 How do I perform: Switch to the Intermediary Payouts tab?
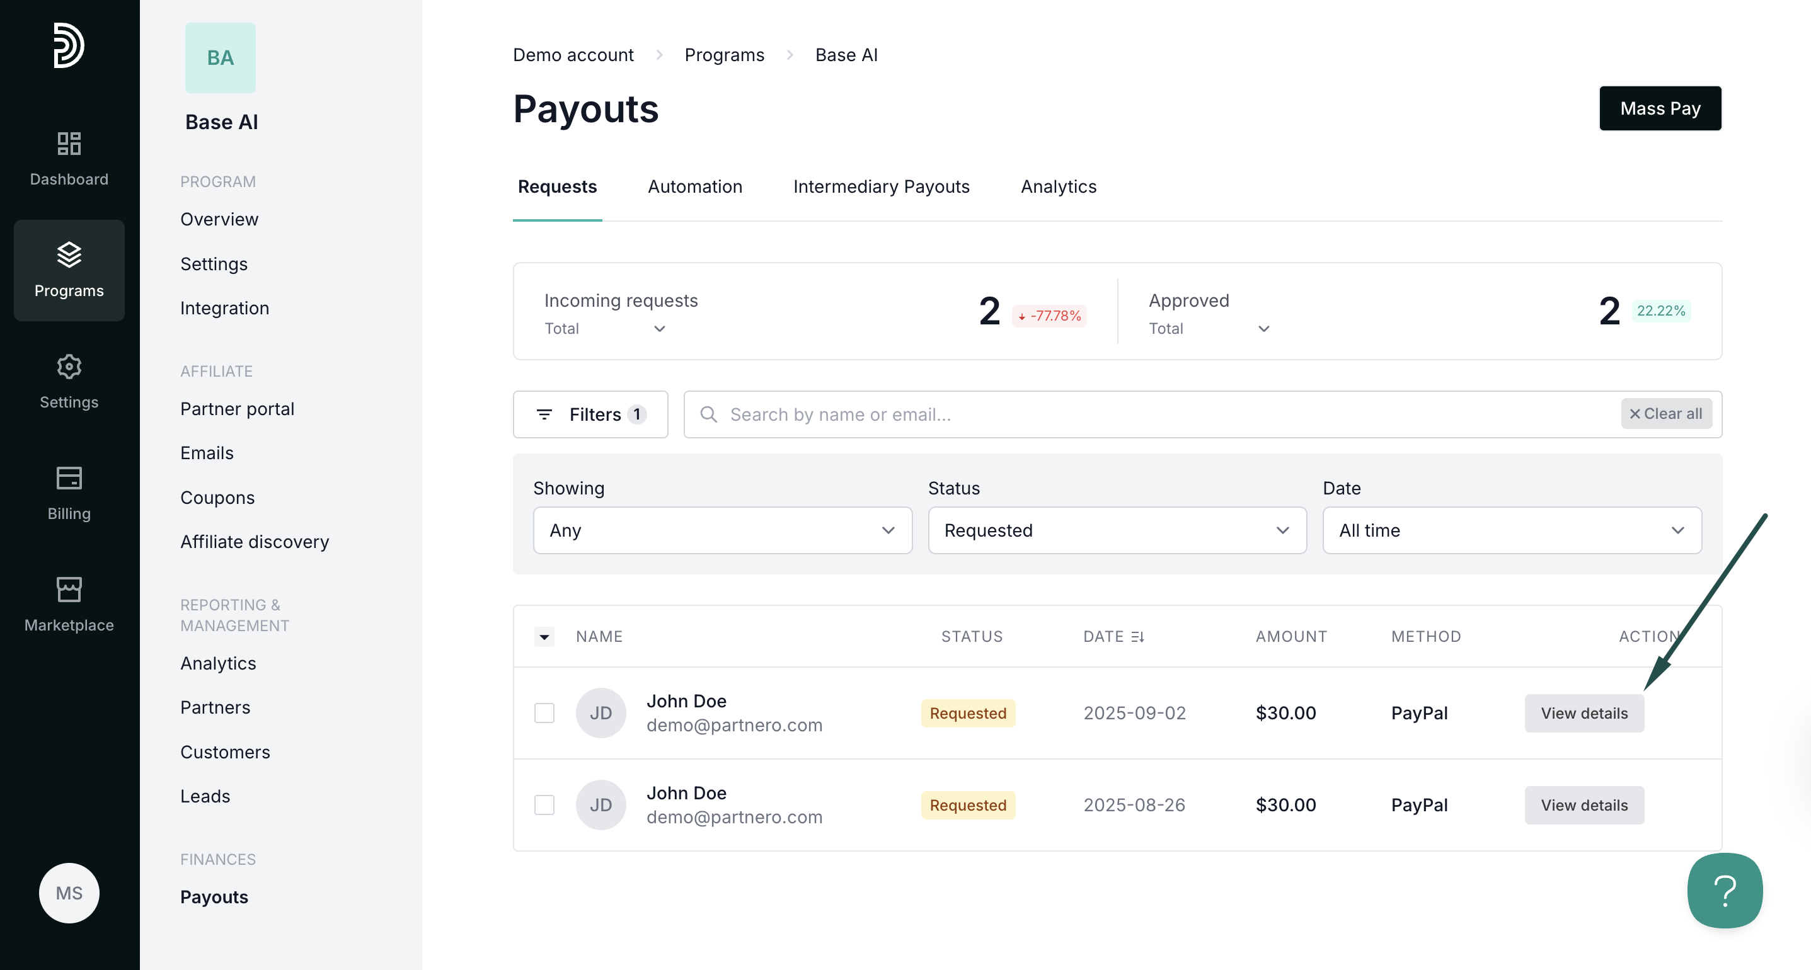click(x=881, y=187)
